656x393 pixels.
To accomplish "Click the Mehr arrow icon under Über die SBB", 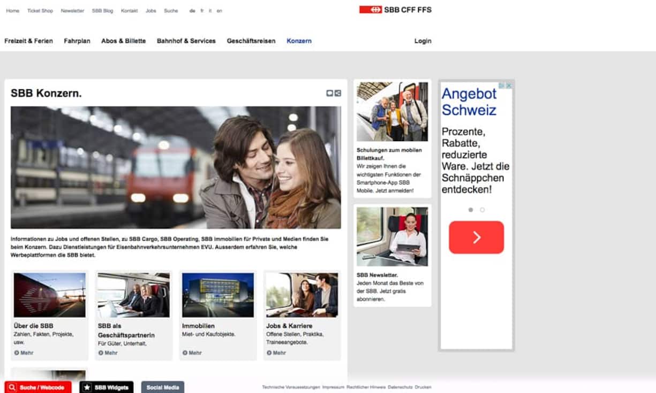I will pyautogui.click(x=17, y=353).
